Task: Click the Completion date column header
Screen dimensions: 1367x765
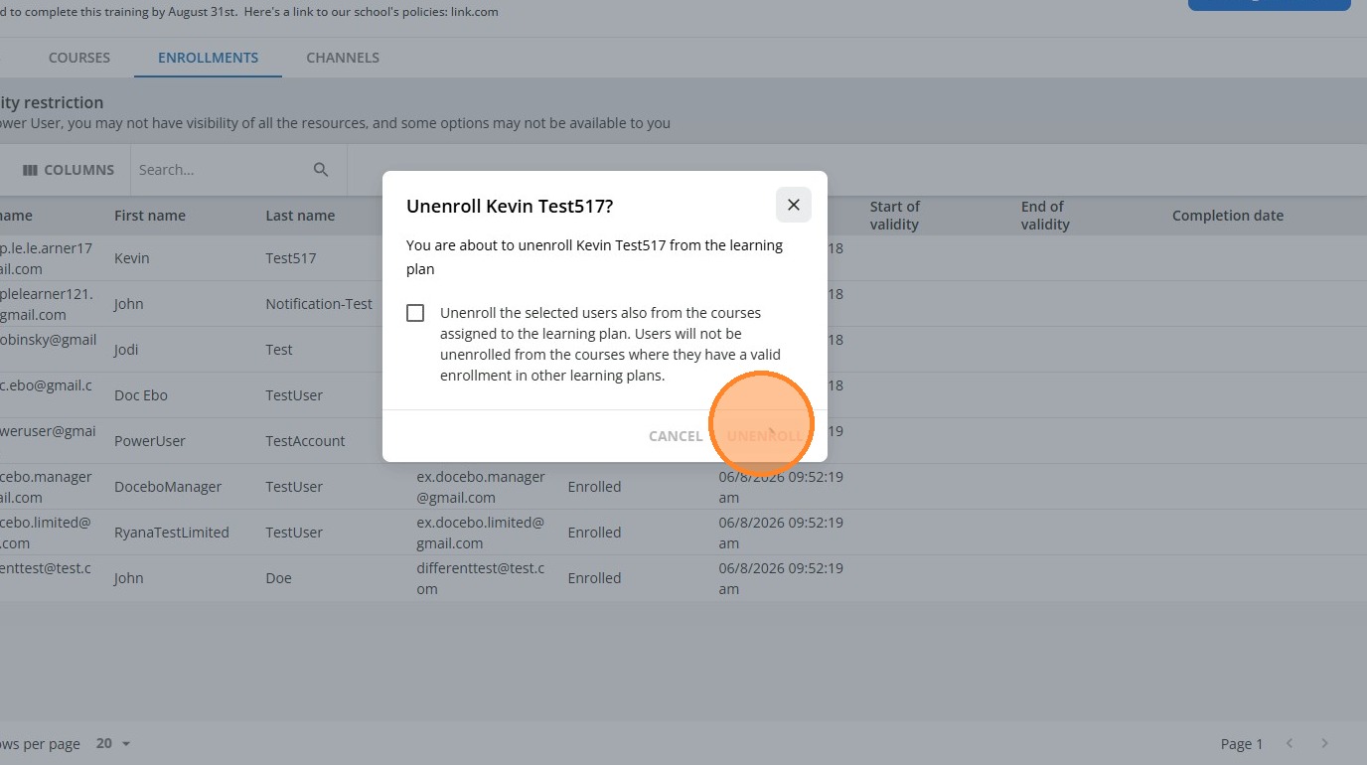Action: click(x=1228, y=216)
